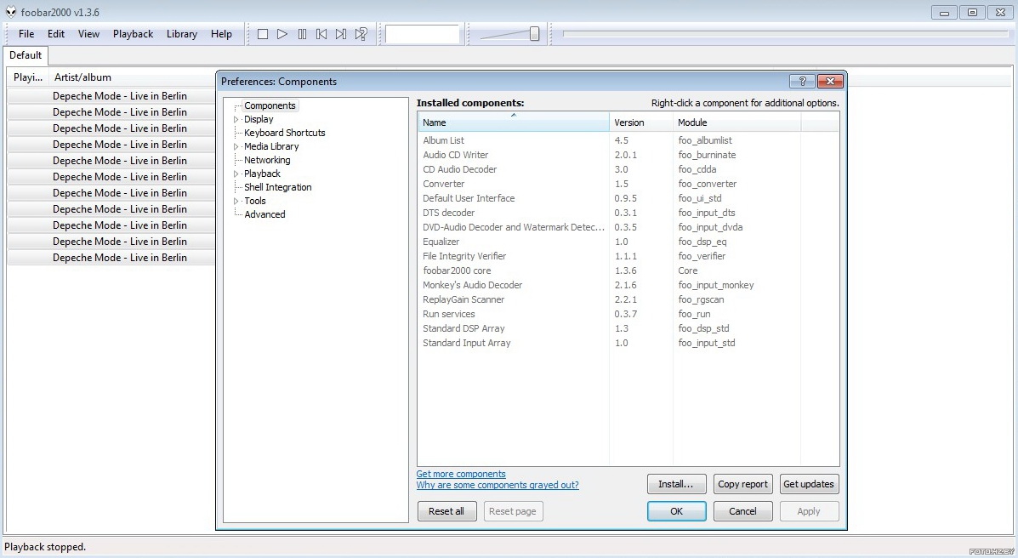Image resolution: width=1018 pixels, height=558 pixels.
Task: Click the Preferences help question-mark button
Action: click(x=803, y=81)
